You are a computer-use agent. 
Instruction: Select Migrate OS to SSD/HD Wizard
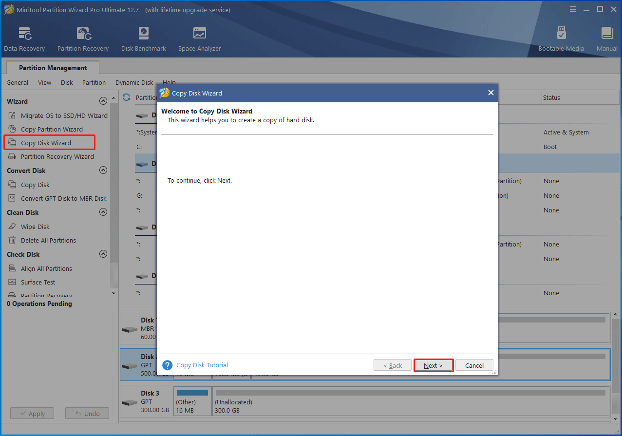point(64,115)
